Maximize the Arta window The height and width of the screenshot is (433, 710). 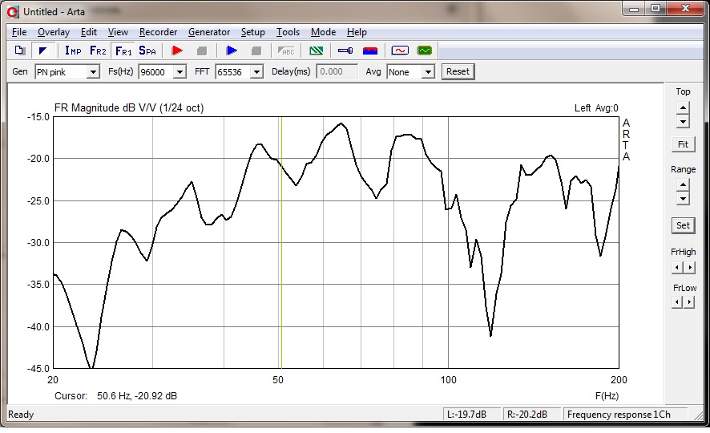656,9
